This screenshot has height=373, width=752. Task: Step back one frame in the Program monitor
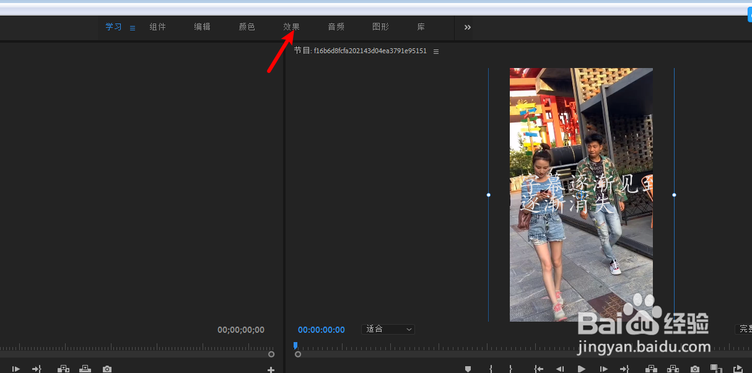[x=561, y=369]
